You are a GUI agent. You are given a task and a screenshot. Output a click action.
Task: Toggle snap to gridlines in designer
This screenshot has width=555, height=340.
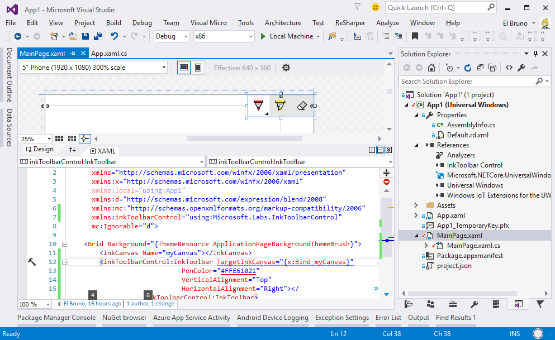coord(72,138)
